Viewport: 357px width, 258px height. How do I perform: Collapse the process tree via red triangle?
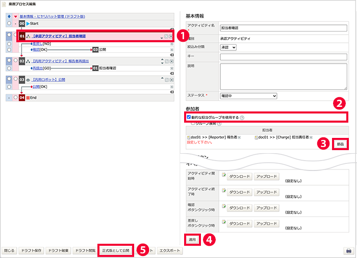[15, 17]
